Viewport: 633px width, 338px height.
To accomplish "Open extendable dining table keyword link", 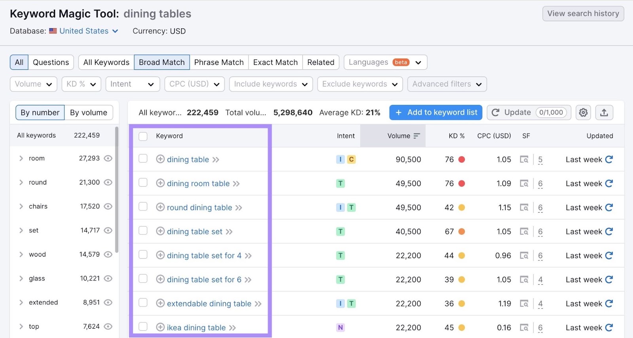I will pos(209,304).
